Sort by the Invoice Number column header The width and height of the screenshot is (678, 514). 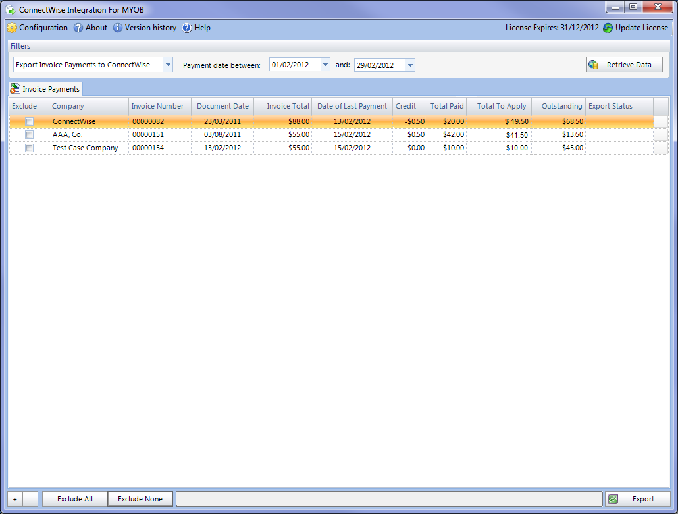pos(159,107)
